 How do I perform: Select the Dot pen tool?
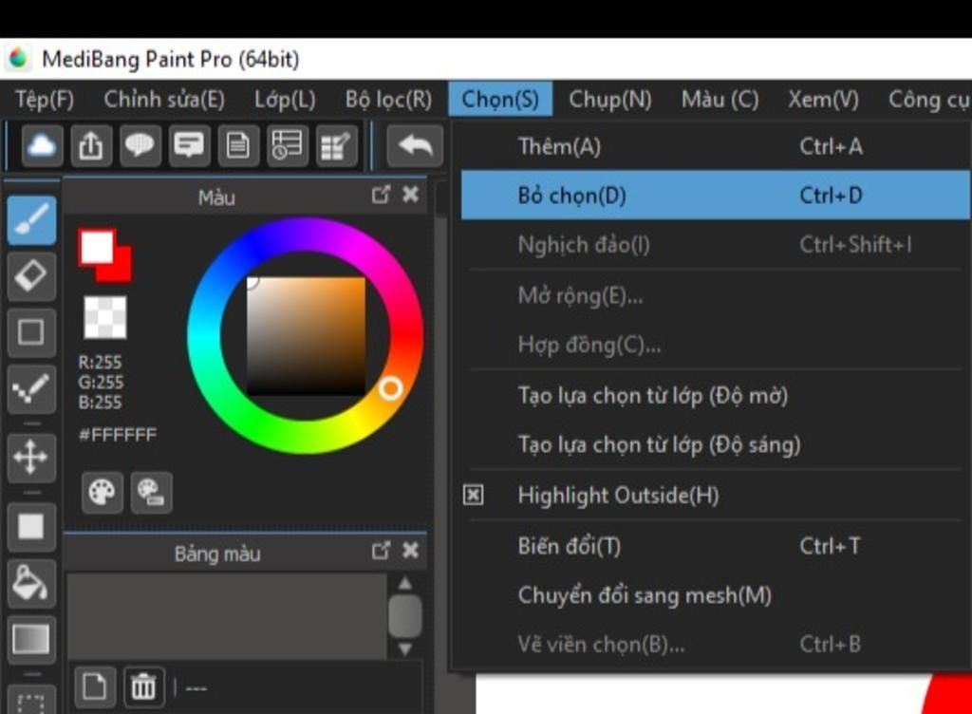(x=31, y=388)
